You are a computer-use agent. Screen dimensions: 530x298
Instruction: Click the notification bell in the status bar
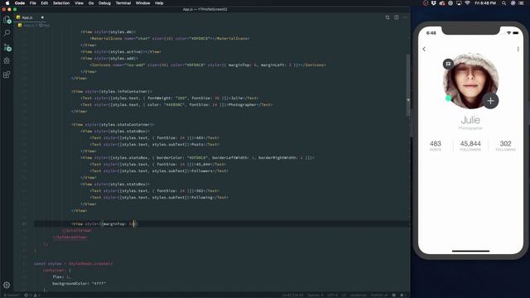coord(402,295)
